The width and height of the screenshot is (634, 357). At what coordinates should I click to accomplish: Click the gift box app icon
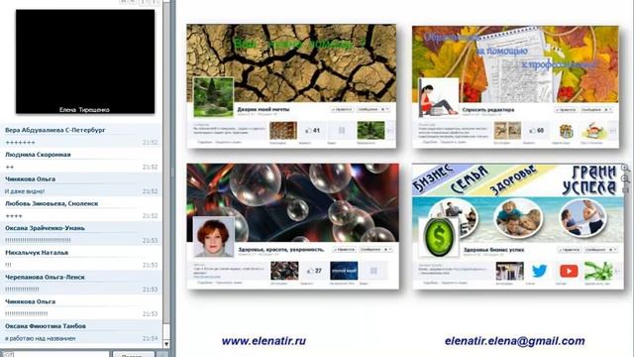coord(566,131)
